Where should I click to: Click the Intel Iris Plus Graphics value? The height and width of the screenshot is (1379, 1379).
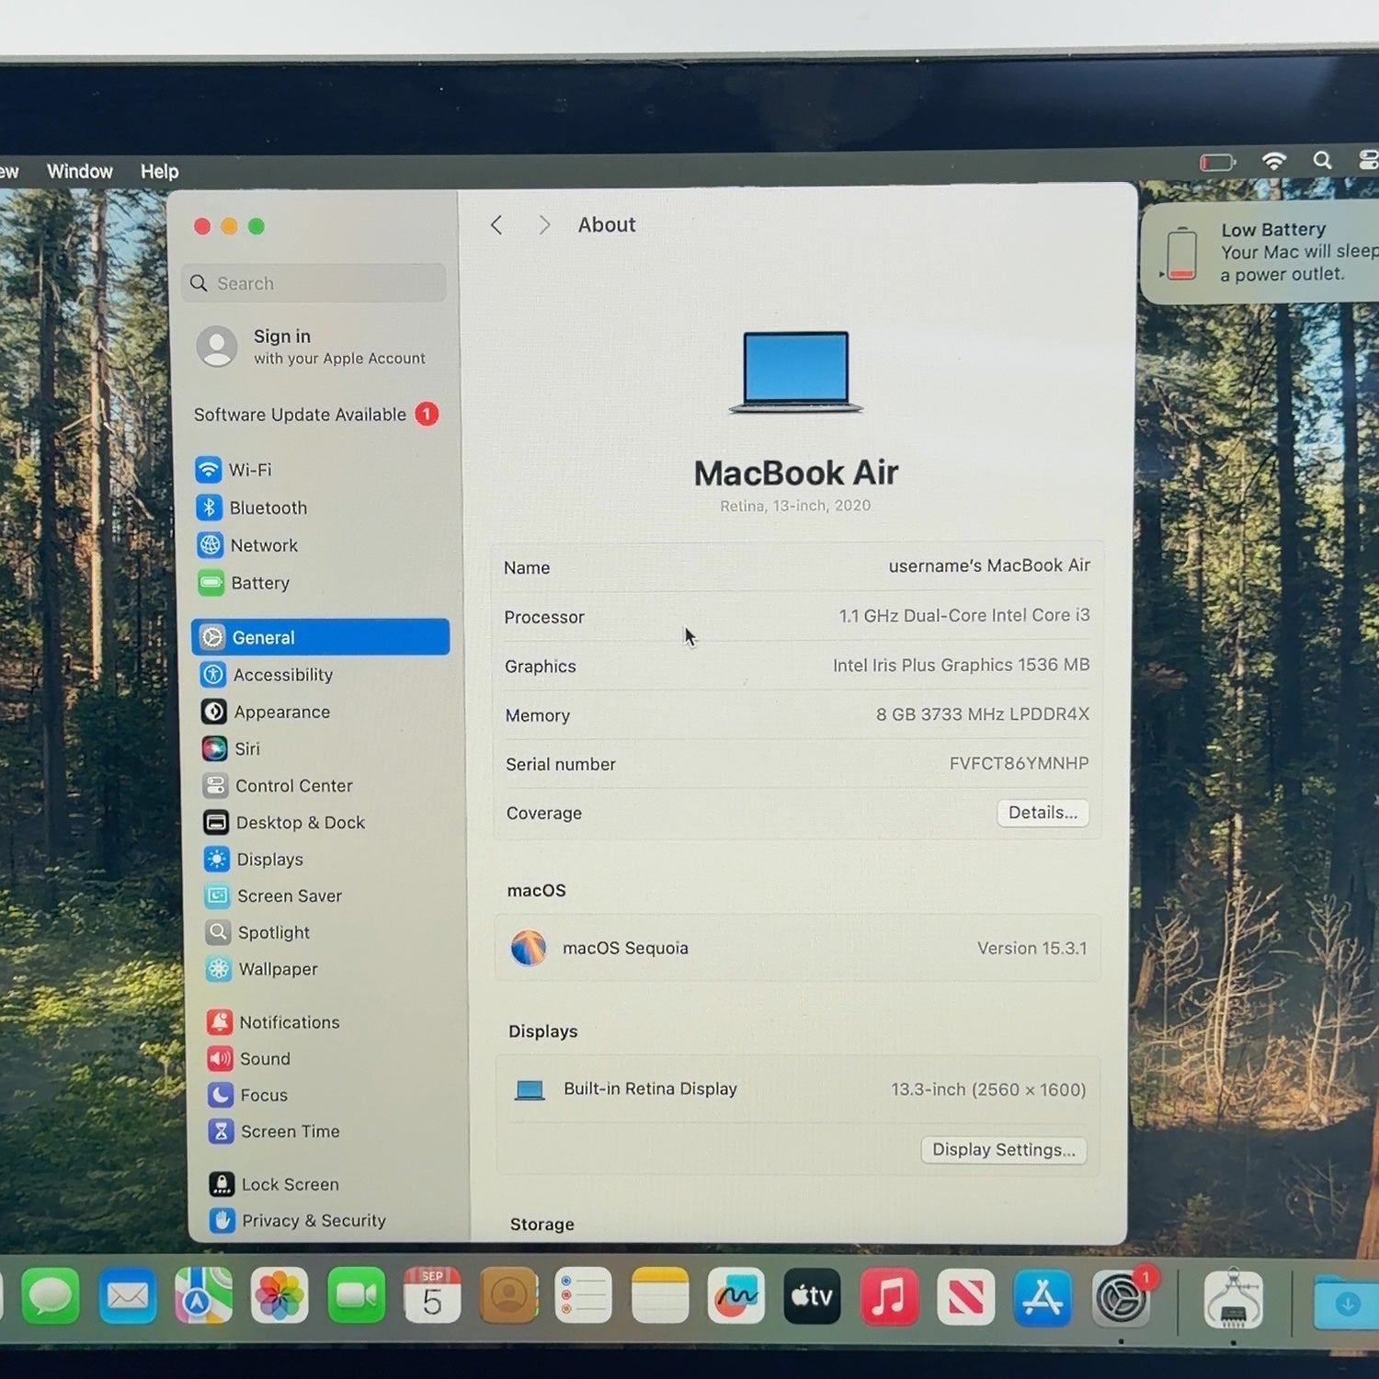coord(961,665)
